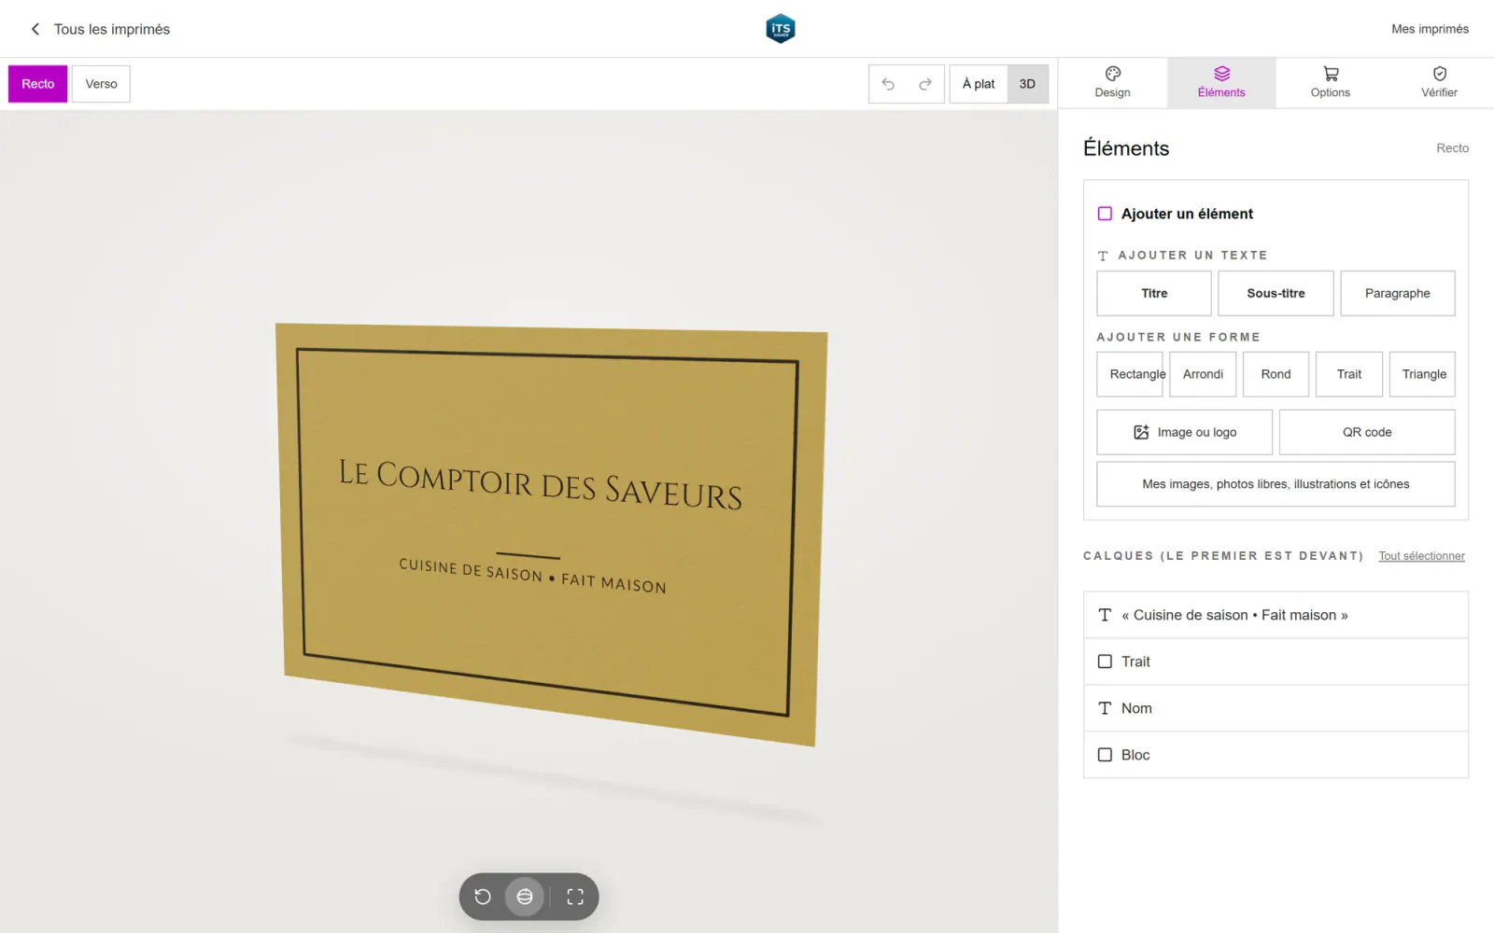Open the Vérifier tab
This screenshot has width=1494, height=933.
coord(1439,82)
